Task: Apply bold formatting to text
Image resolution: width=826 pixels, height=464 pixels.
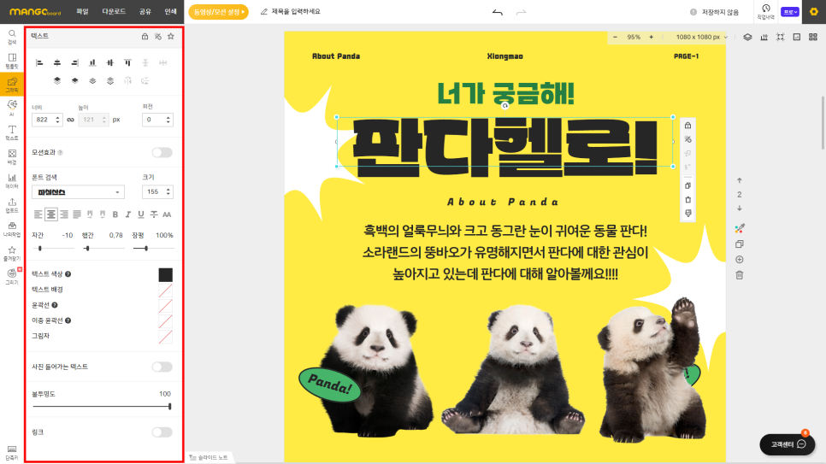Action: click(115, 214)
